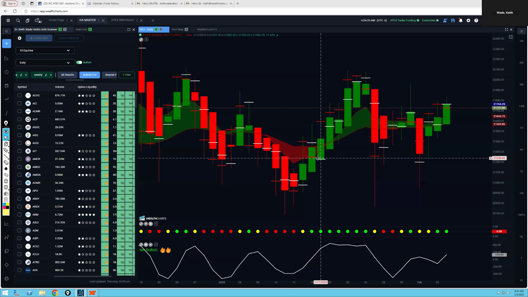The image size is (528, 297).
Task: Pick the CMYK color palette swatch
Action: pos(6,206)
